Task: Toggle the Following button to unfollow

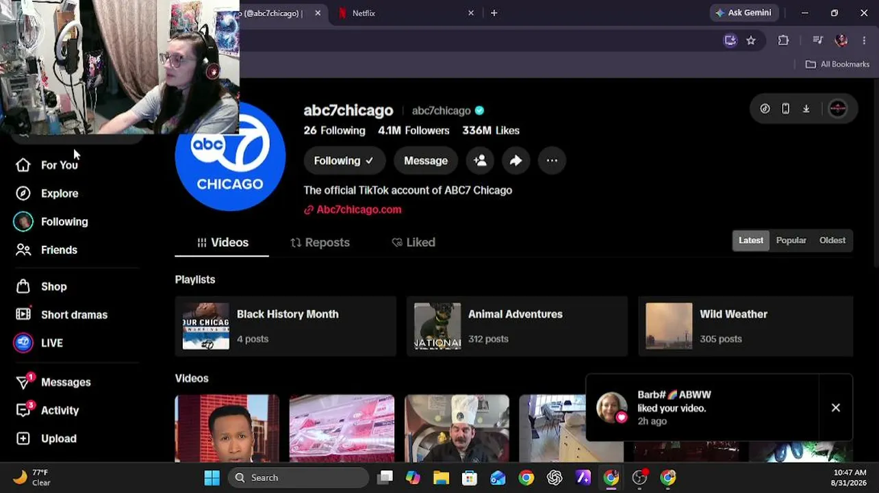Action: click(344, 160)
